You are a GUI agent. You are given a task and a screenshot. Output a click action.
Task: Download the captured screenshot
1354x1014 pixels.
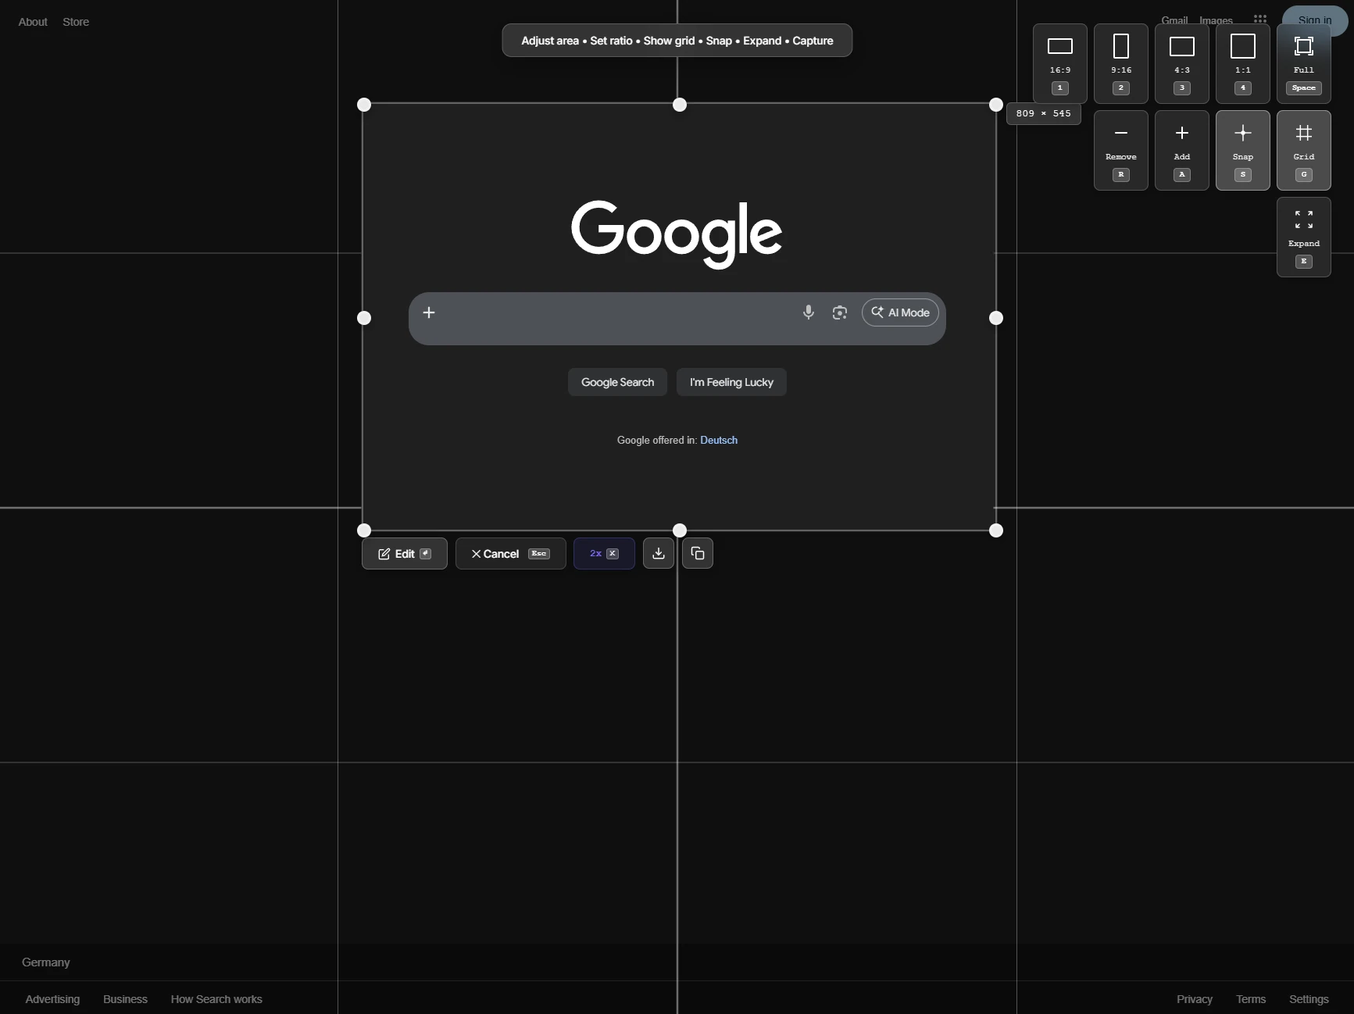coord(658,553)
